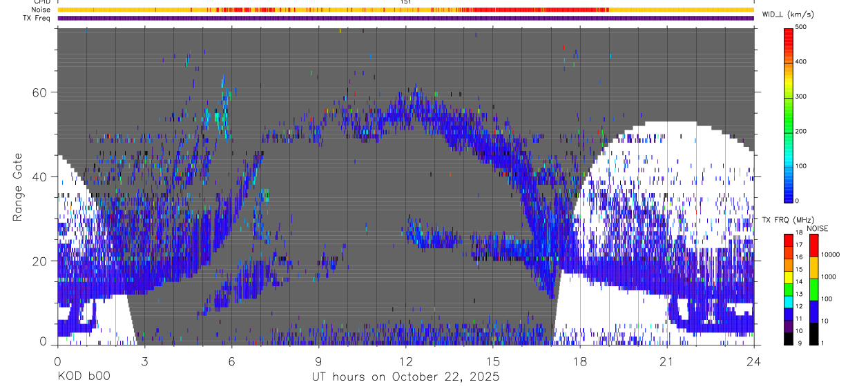Viewport: 848px width, 391px height.
Task: Click the 'NOISE' legend title
Action: (x=817, y=228)
